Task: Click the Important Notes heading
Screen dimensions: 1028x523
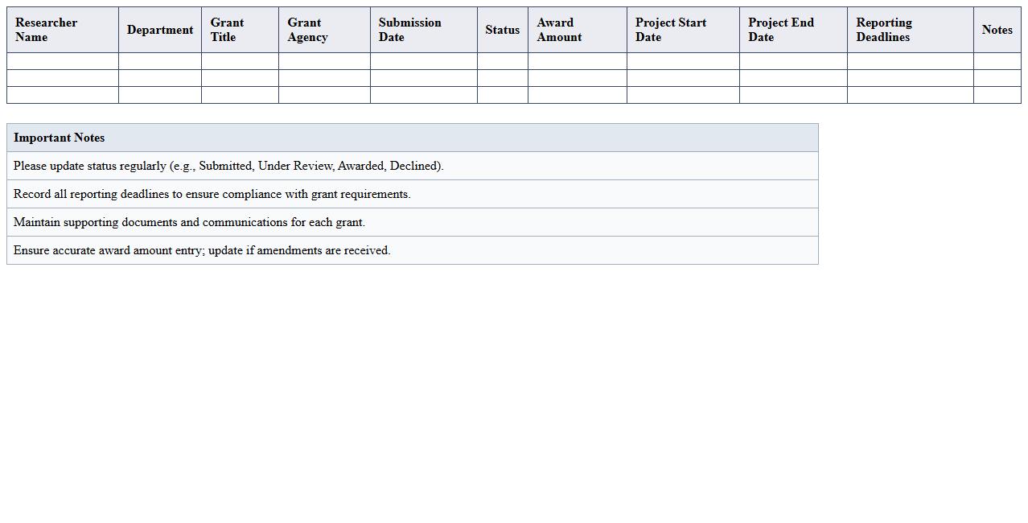Action: click(x=60, y=138)
